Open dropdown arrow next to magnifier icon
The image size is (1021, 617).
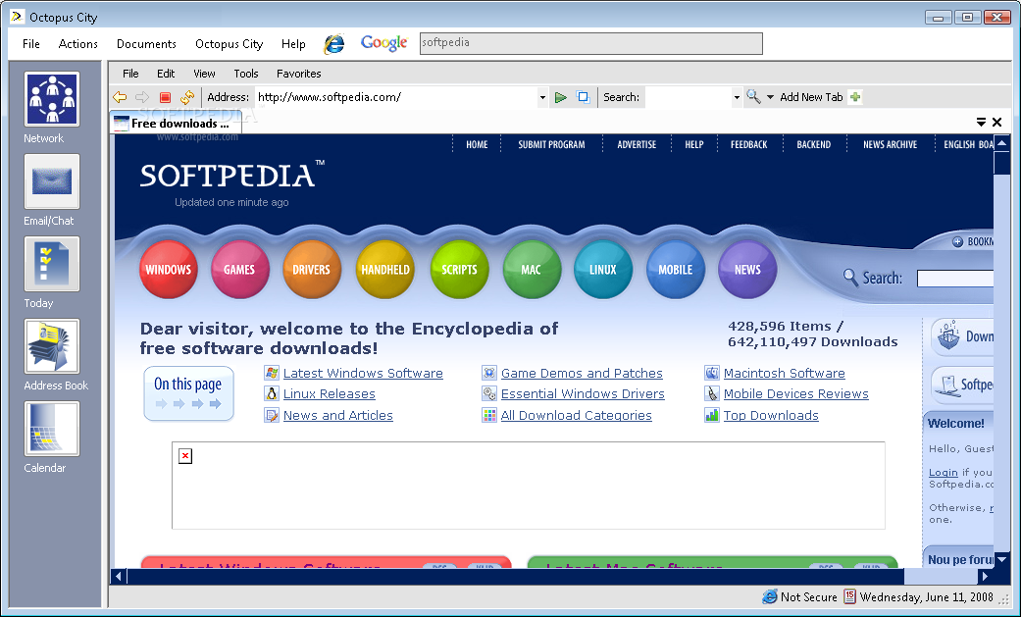click(x=770, y=97)
